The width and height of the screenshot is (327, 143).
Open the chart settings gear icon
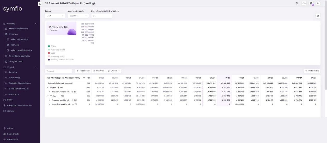coord(318,16)
